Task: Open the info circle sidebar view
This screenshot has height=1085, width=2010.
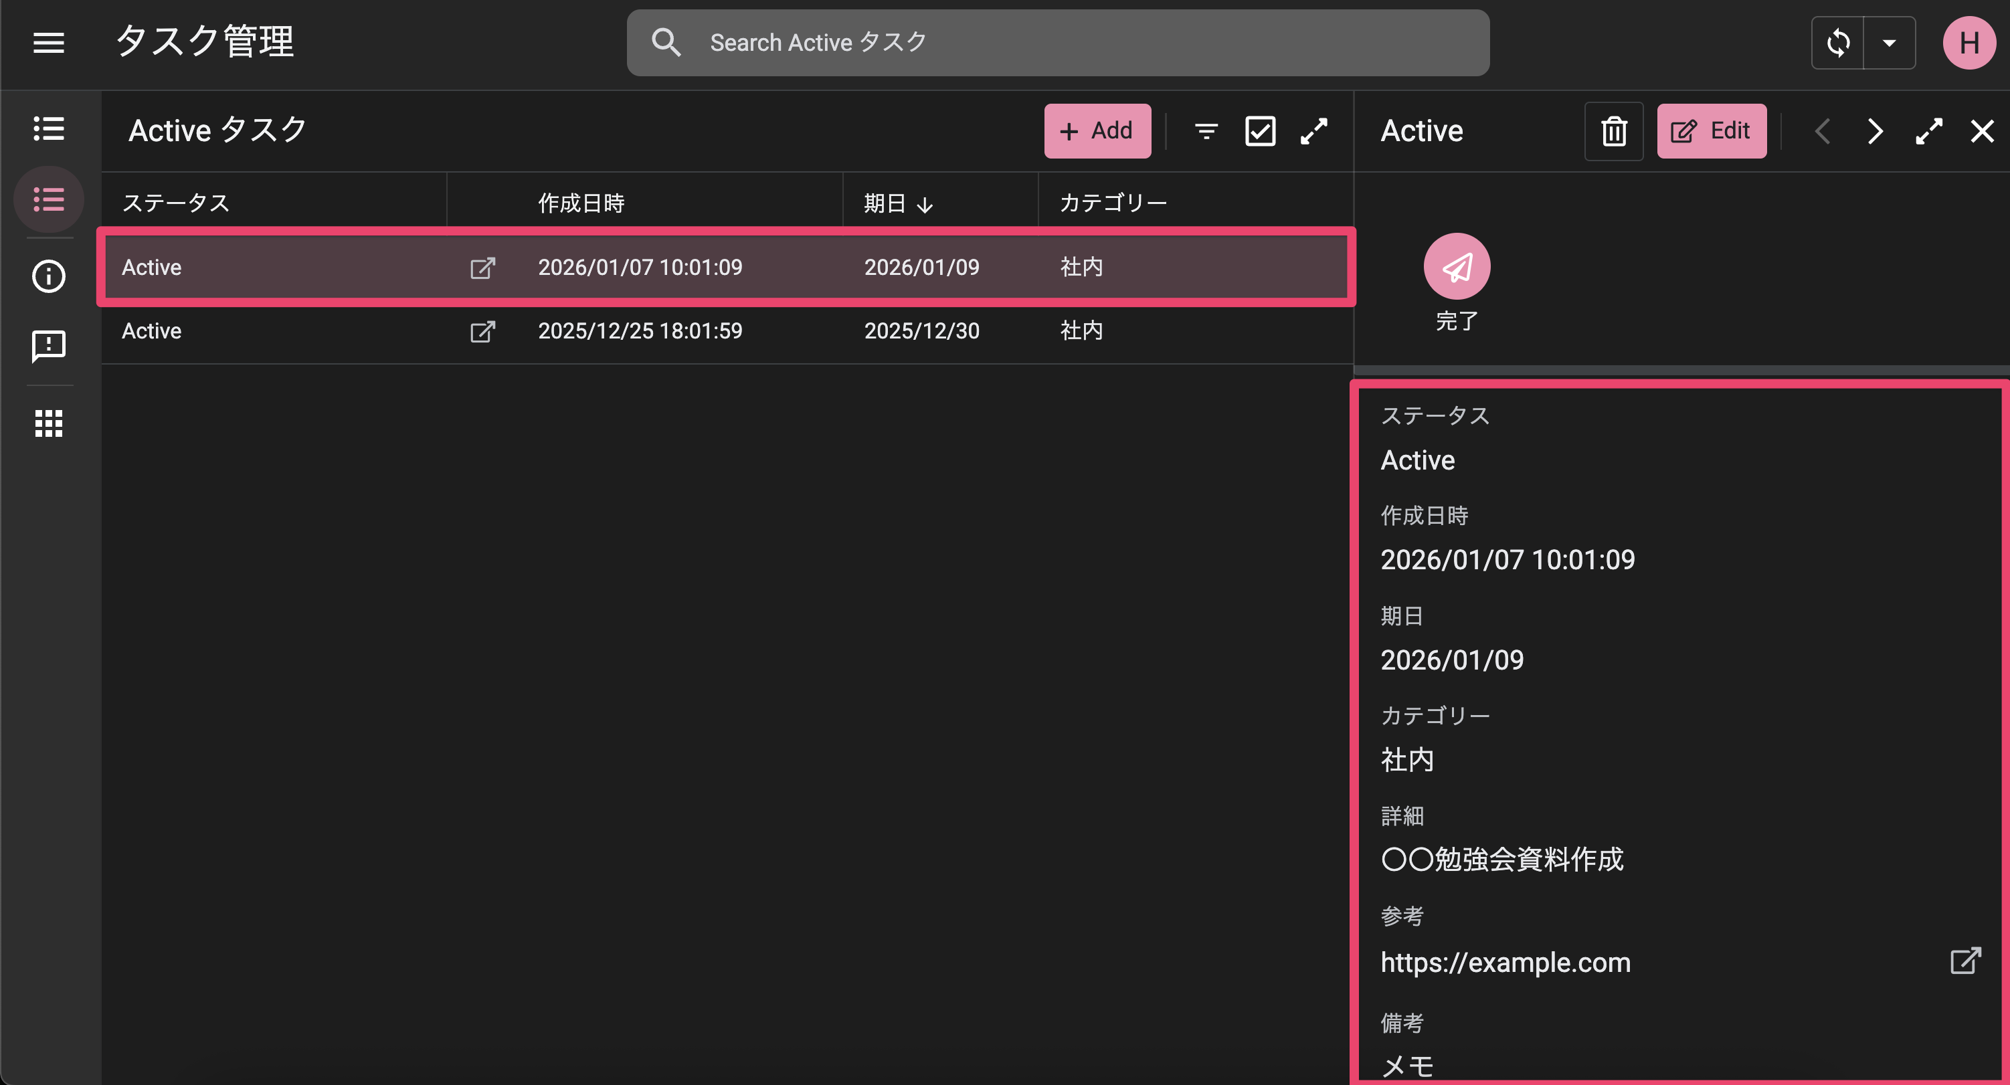Action: tap(48, 276)
